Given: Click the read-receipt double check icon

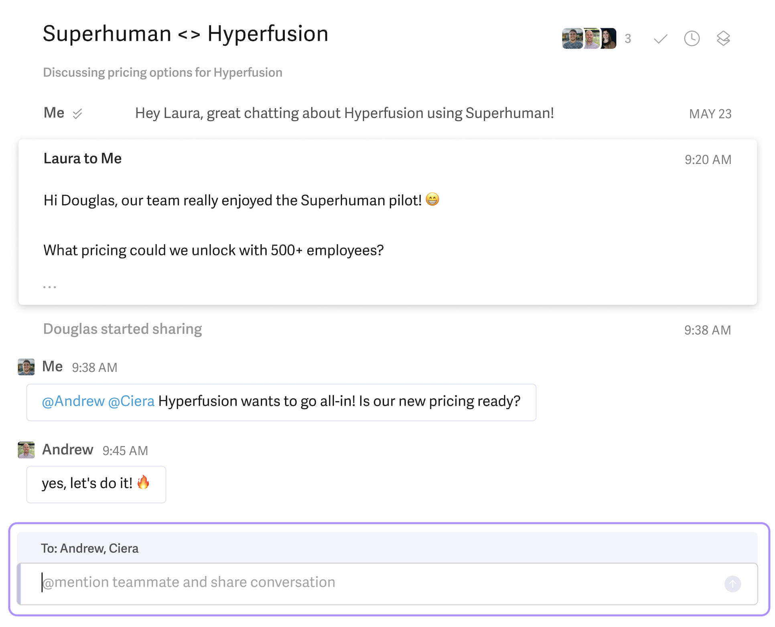Looking at the screenshot, I should pos(77,114).
